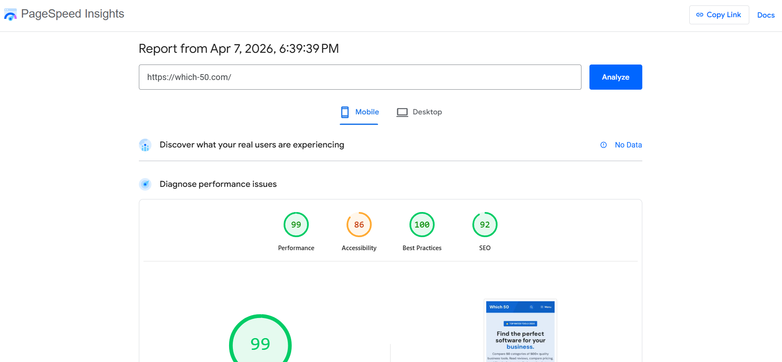Focus the URL field containing which-50.com
Viewport: 782px width, 362px height.
point(360,77)
